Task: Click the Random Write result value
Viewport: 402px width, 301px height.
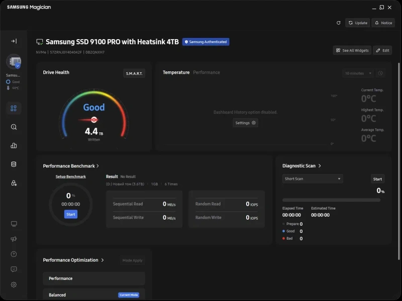Action: click(x=252, y=218)
